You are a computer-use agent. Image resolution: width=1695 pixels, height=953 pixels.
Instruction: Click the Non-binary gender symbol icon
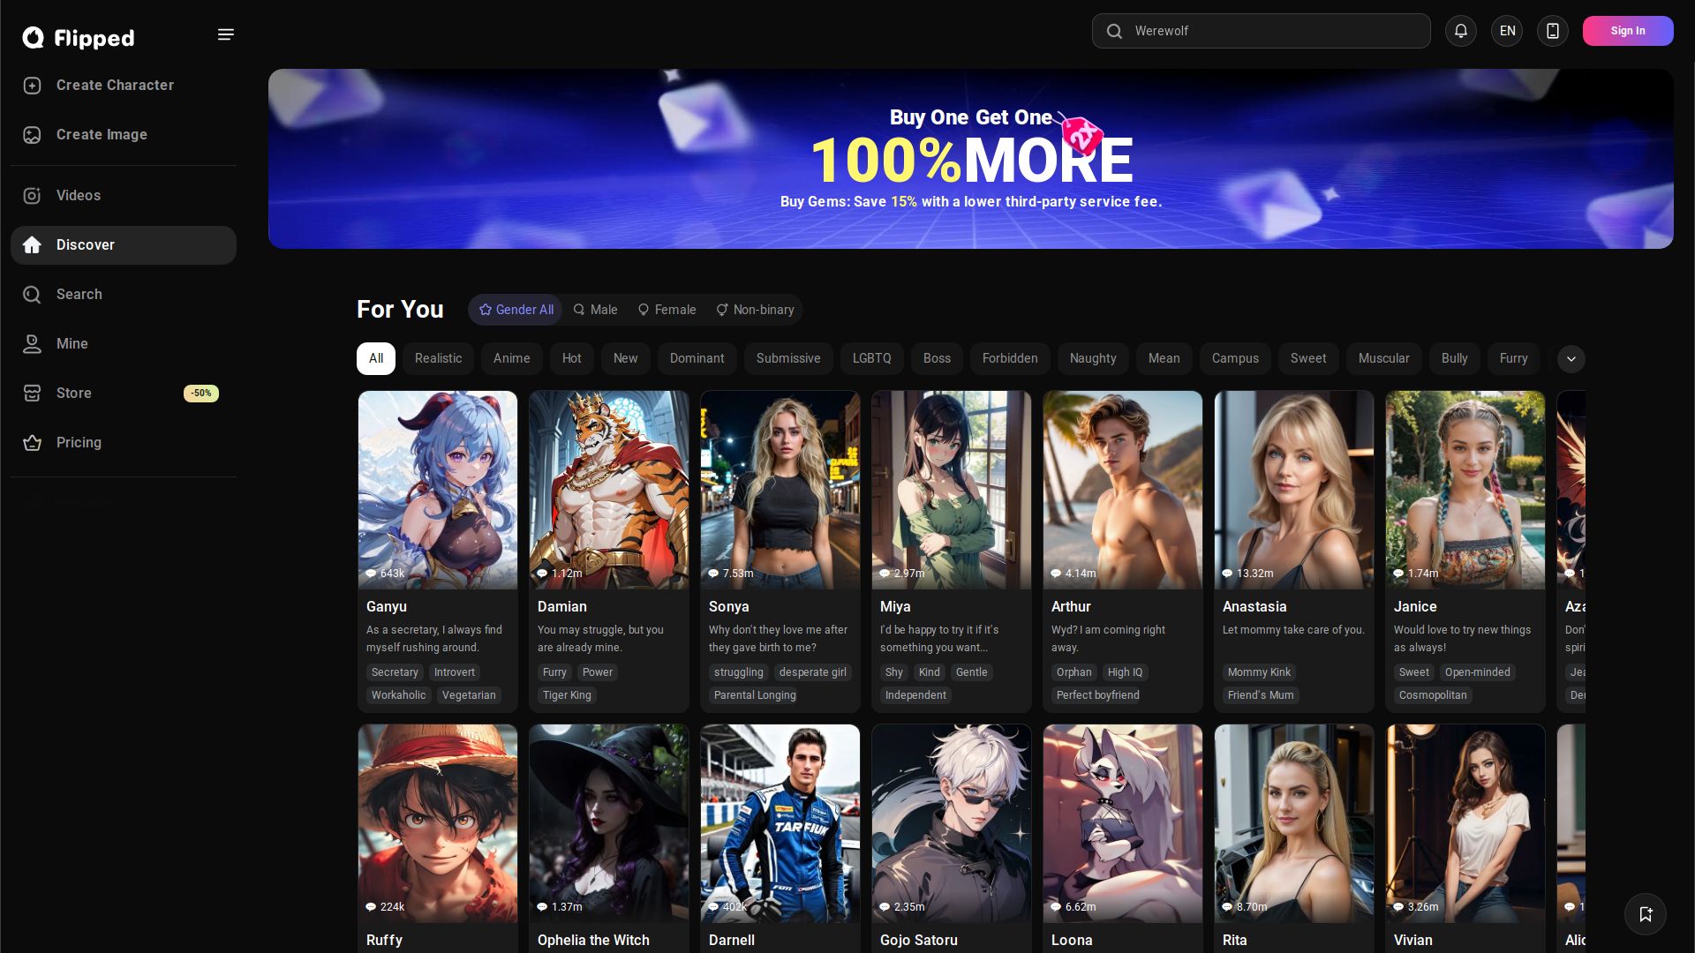(x=722, y=310)
